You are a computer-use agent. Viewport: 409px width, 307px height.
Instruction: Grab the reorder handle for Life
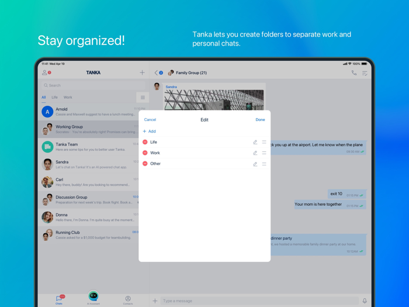(x=264, y=142)
